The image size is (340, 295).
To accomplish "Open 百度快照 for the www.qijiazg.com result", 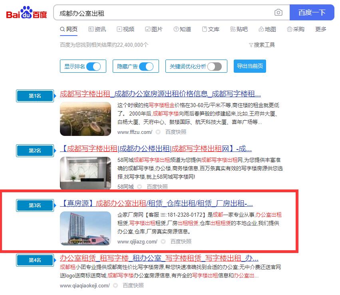I will point(181,241).
